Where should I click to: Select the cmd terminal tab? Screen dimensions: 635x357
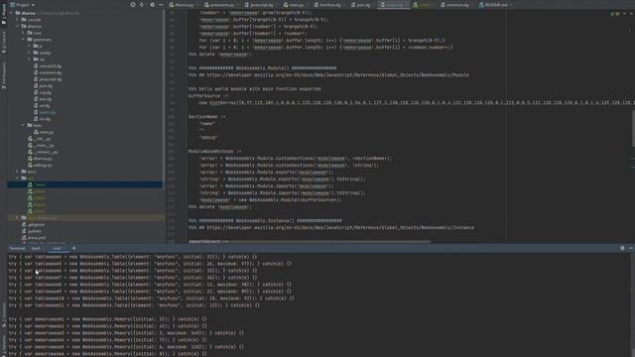(x=57, y=248)
